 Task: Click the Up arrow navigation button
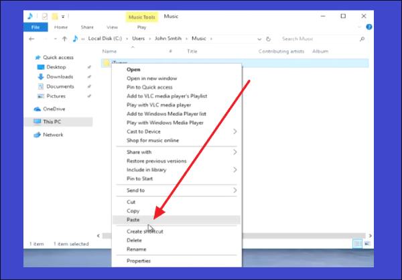click(x=64, y=39)
